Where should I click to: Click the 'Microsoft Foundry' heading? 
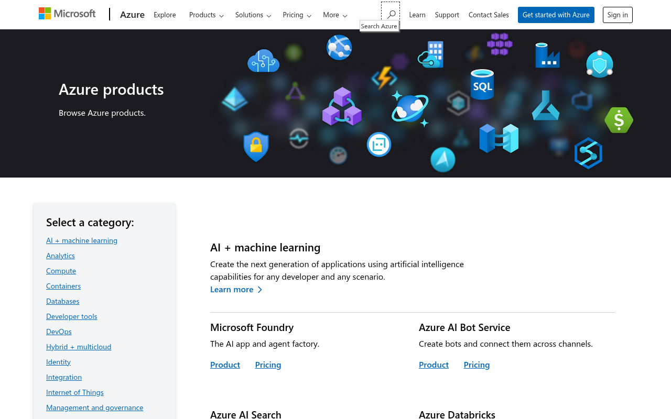pyautogui.click(x=252, y=327)
